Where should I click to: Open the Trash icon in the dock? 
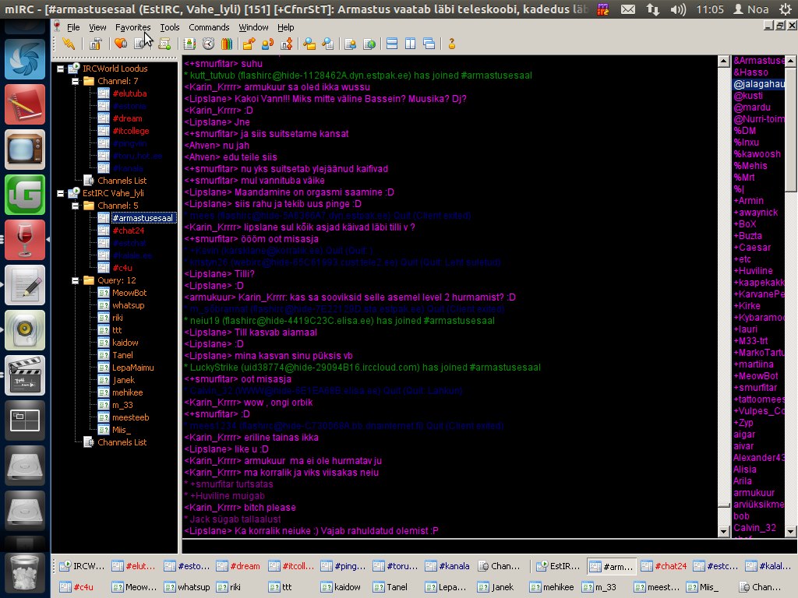(24, 574)
